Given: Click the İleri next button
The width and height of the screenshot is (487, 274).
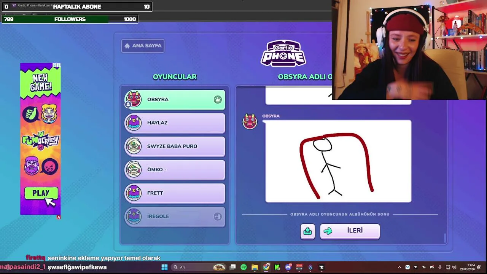Looking at the screenshot, I should pos(350,231).
